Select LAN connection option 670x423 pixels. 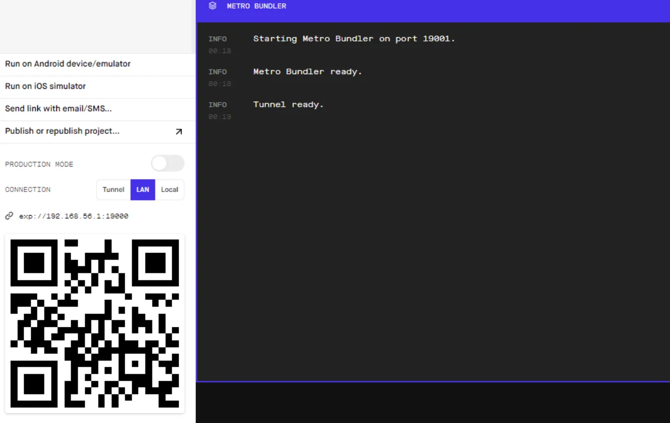pyautogui.click(x=143, y=190)
